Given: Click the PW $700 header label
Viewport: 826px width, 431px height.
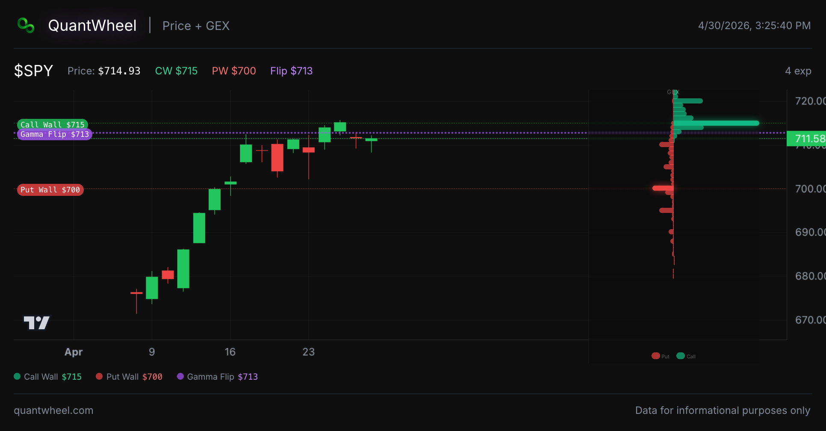Looking at the screenshot, I should [x=234, y=71].
